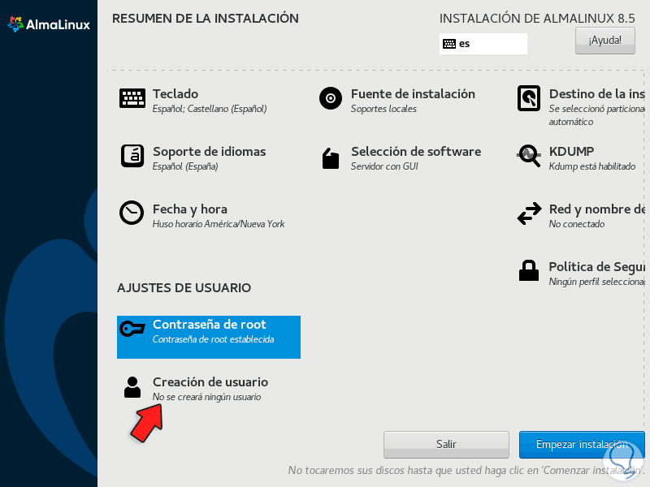Open the Fecha y hora clock icon
Image resolution: width=650 pixels, height=487 pixels.
click(132, 213)
